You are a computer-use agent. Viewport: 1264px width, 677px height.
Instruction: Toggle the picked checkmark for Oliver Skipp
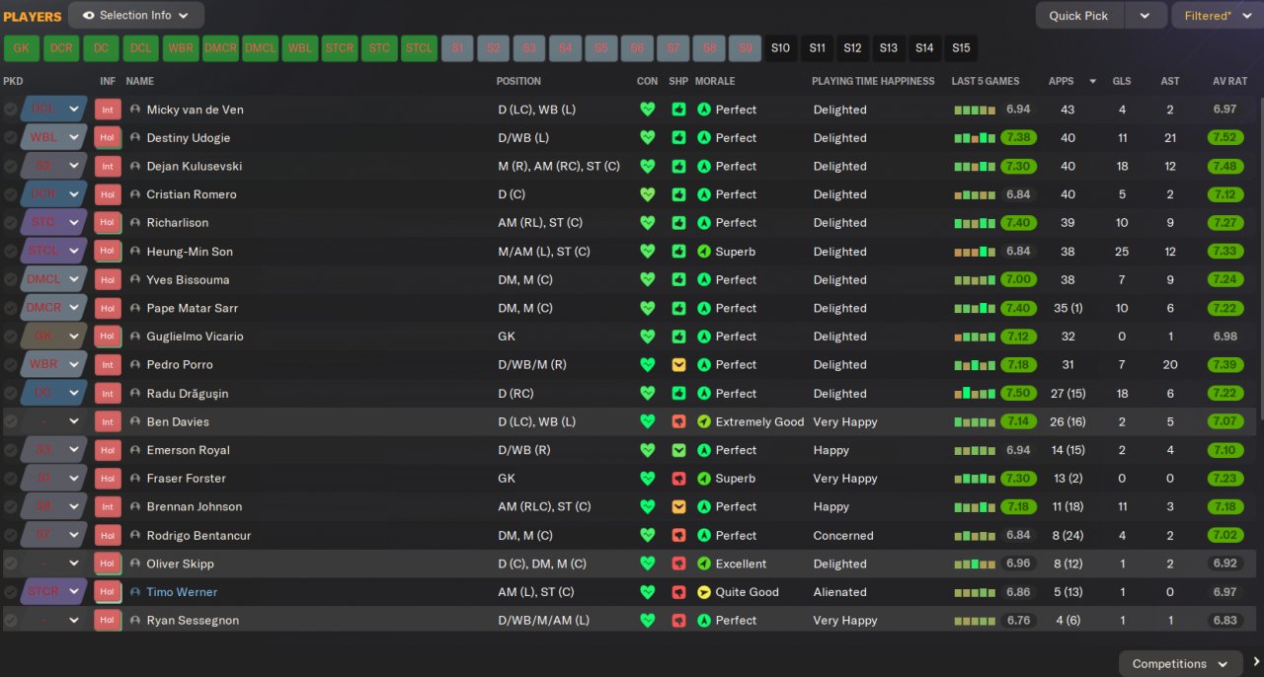(10, 564)
